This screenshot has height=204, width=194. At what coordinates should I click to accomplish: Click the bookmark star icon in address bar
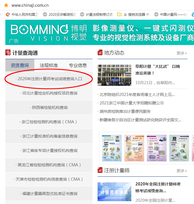click(6, 5)
